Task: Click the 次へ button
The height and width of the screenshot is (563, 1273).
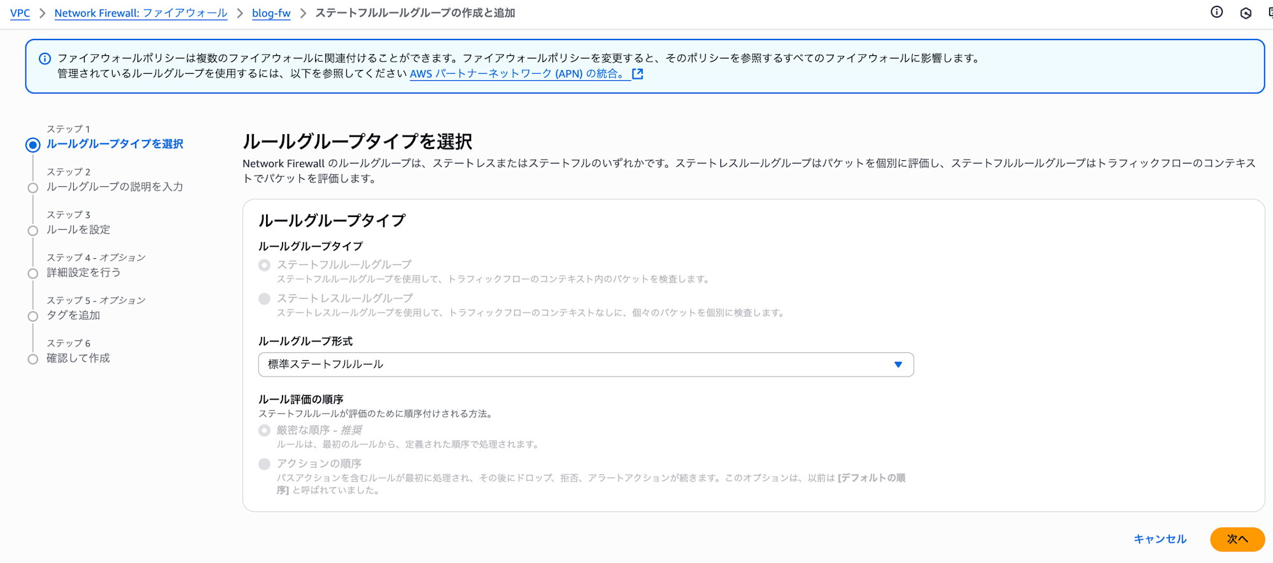Action: click(1237, 539)
